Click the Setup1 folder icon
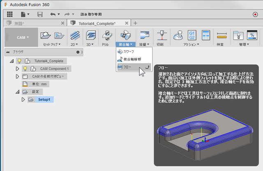 coord(31,100)
